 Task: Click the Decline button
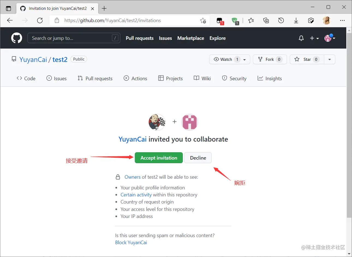[x=198, y=158]
